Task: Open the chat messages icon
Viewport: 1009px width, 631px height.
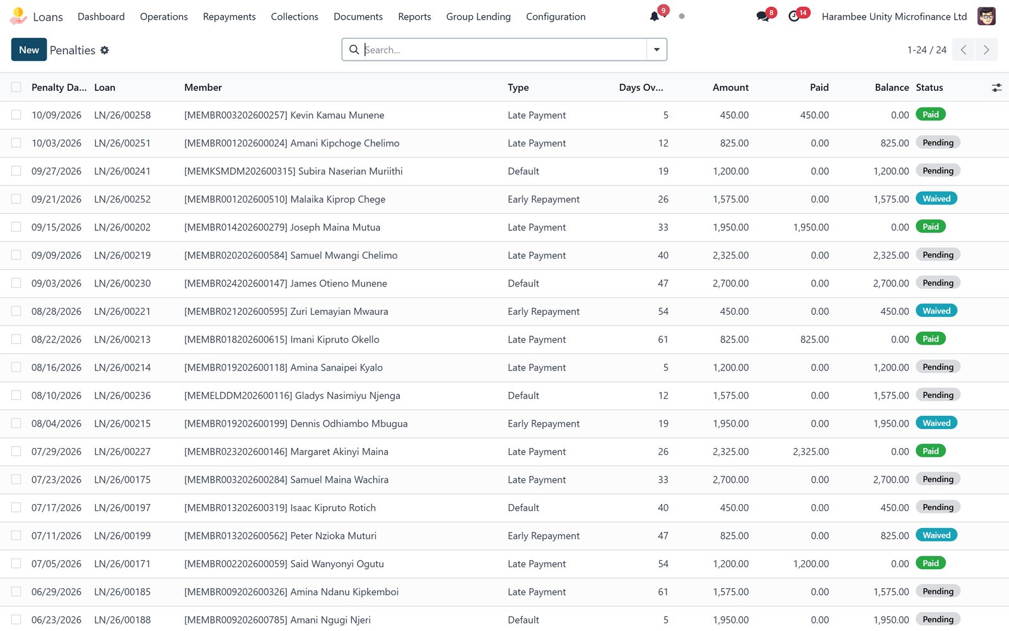Action: click(762, 16)
